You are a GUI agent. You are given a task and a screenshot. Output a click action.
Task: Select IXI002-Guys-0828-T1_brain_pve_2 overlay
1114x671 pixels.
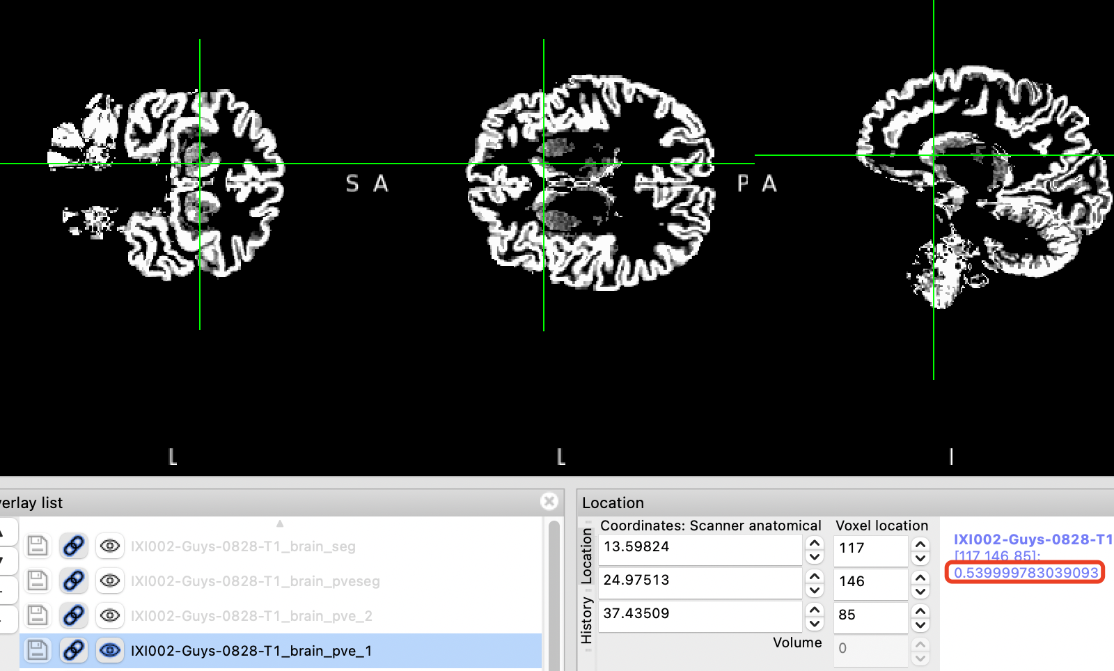[x=251, y=616]
